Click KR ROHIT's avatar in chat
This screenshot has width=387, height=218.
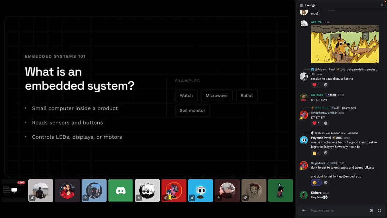coord(304,98)
